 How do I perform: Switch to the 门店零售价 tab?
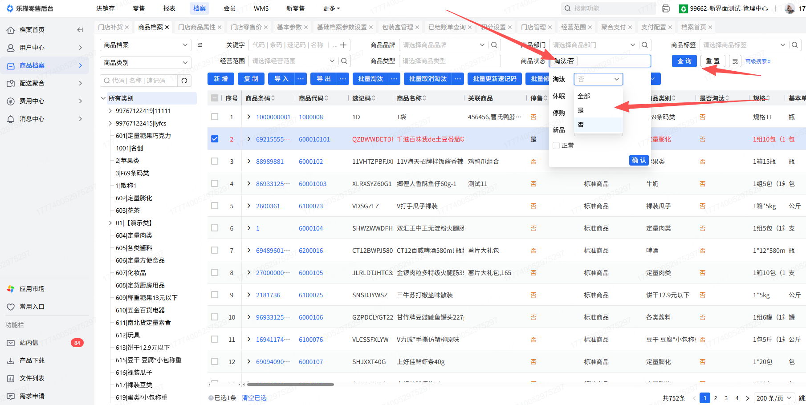click(246, 27)
